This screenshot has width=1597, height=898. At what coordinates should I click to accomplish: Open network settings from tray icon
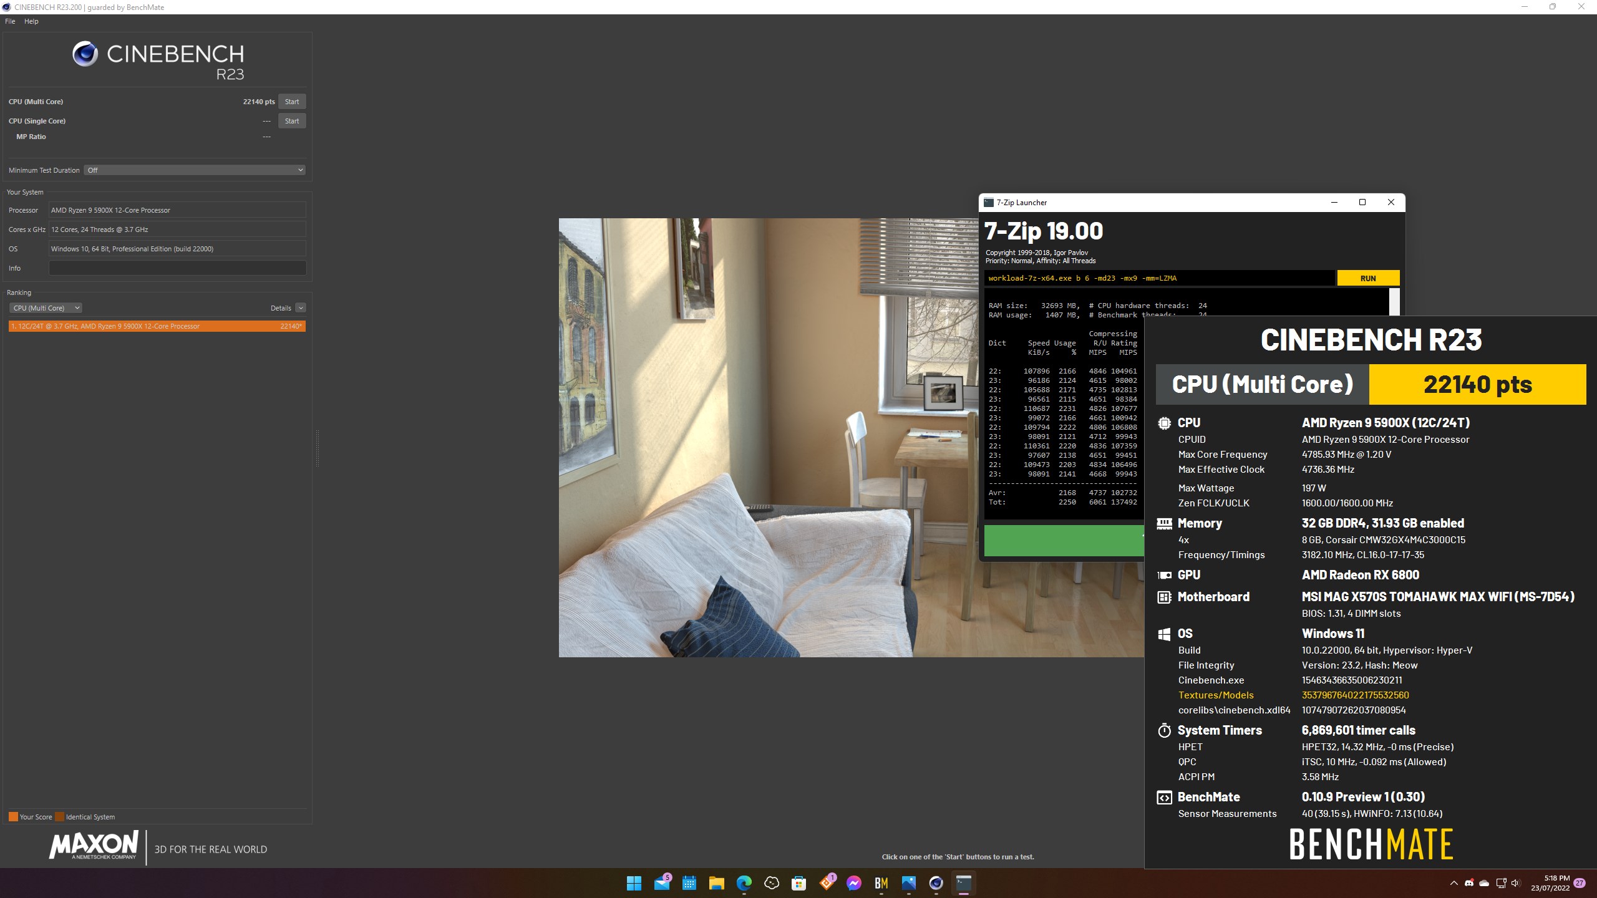1502,883
